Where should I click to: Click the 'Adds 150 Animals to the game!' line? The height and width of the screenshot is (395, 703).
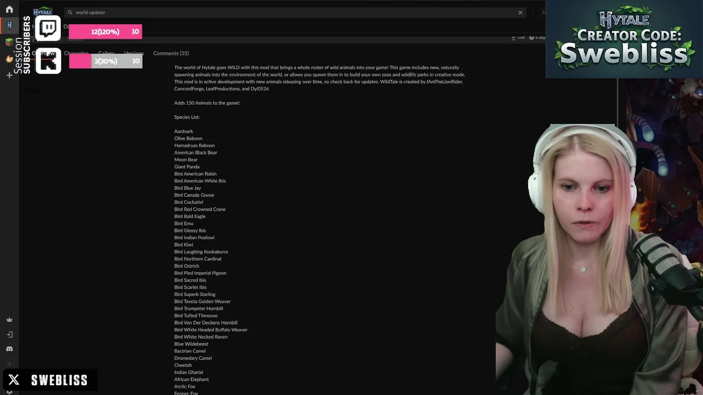click(207, 103)
